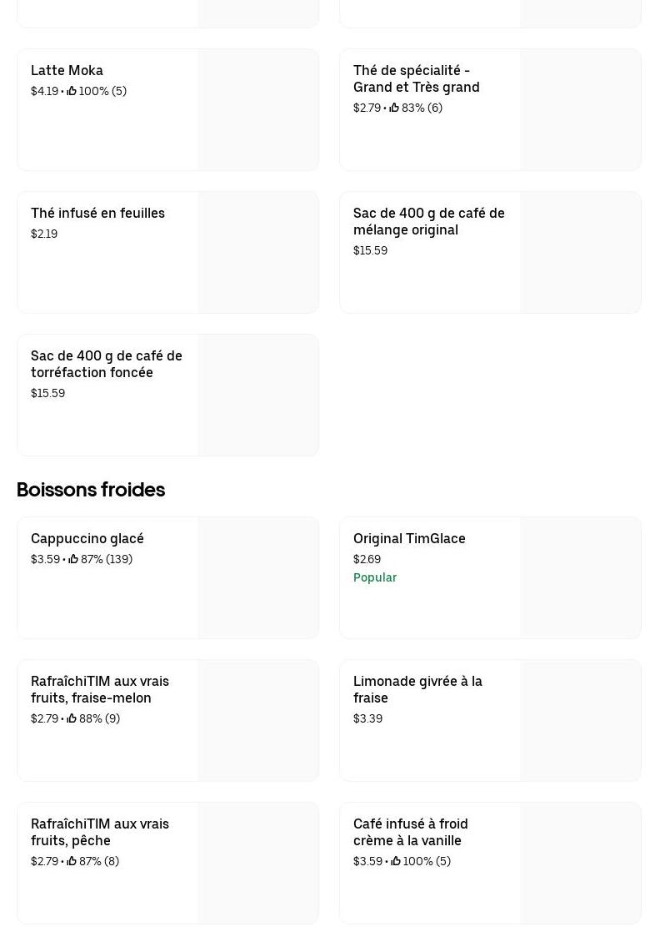Click the Latte Moka image thumbnail
The height and width of the screenshot is (927, 670).
coord(257,110)
